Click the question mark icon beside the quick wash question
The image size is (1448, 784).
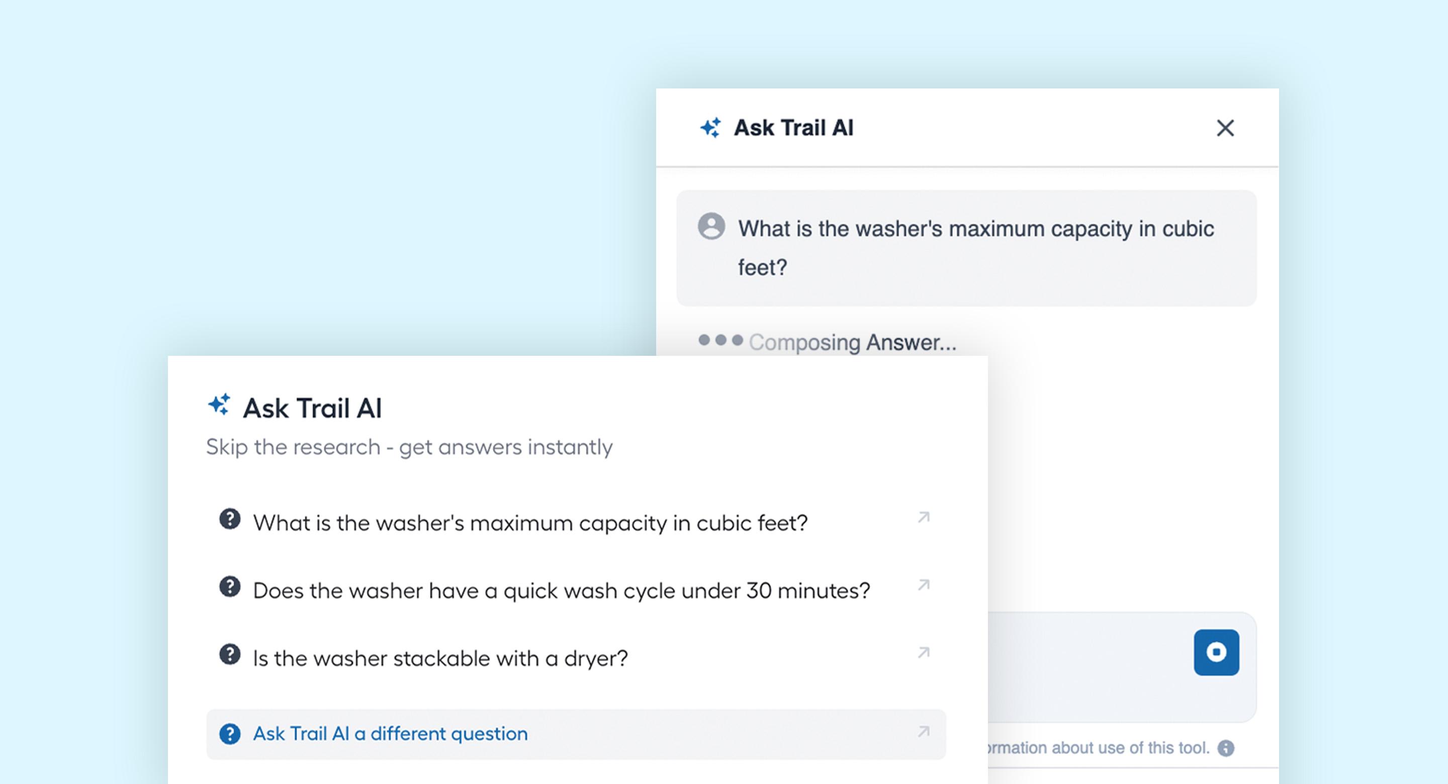[x=229, y=586]
